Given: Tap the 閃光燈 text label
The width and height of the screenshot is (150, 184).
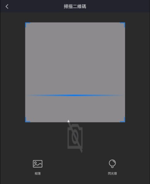Looking at the screenshot, I should pos(112,174).
